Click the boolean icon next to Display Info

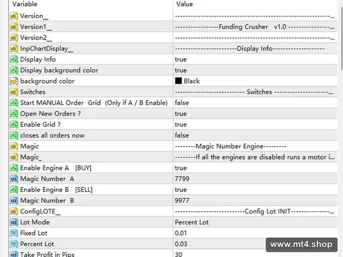13,59
